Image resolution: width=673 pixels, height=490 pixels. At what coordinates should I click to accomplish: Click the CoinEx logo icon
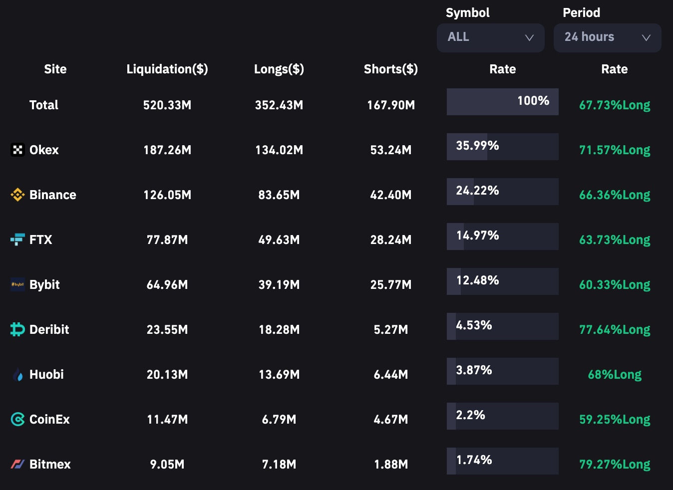coord(17,419)
